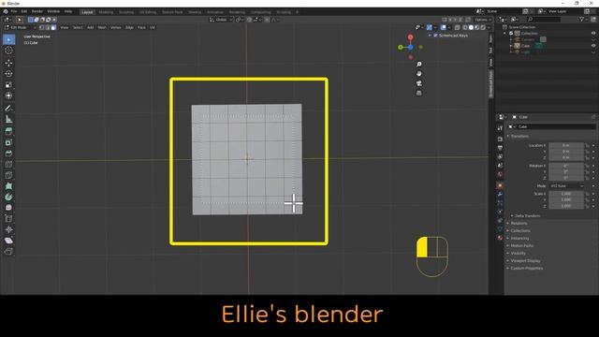Expand the Delta Transform panel
The image size is (599, 337).
tap(526, 216)
